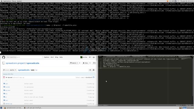Go up via the '..' parent directory row

point(6,81)
